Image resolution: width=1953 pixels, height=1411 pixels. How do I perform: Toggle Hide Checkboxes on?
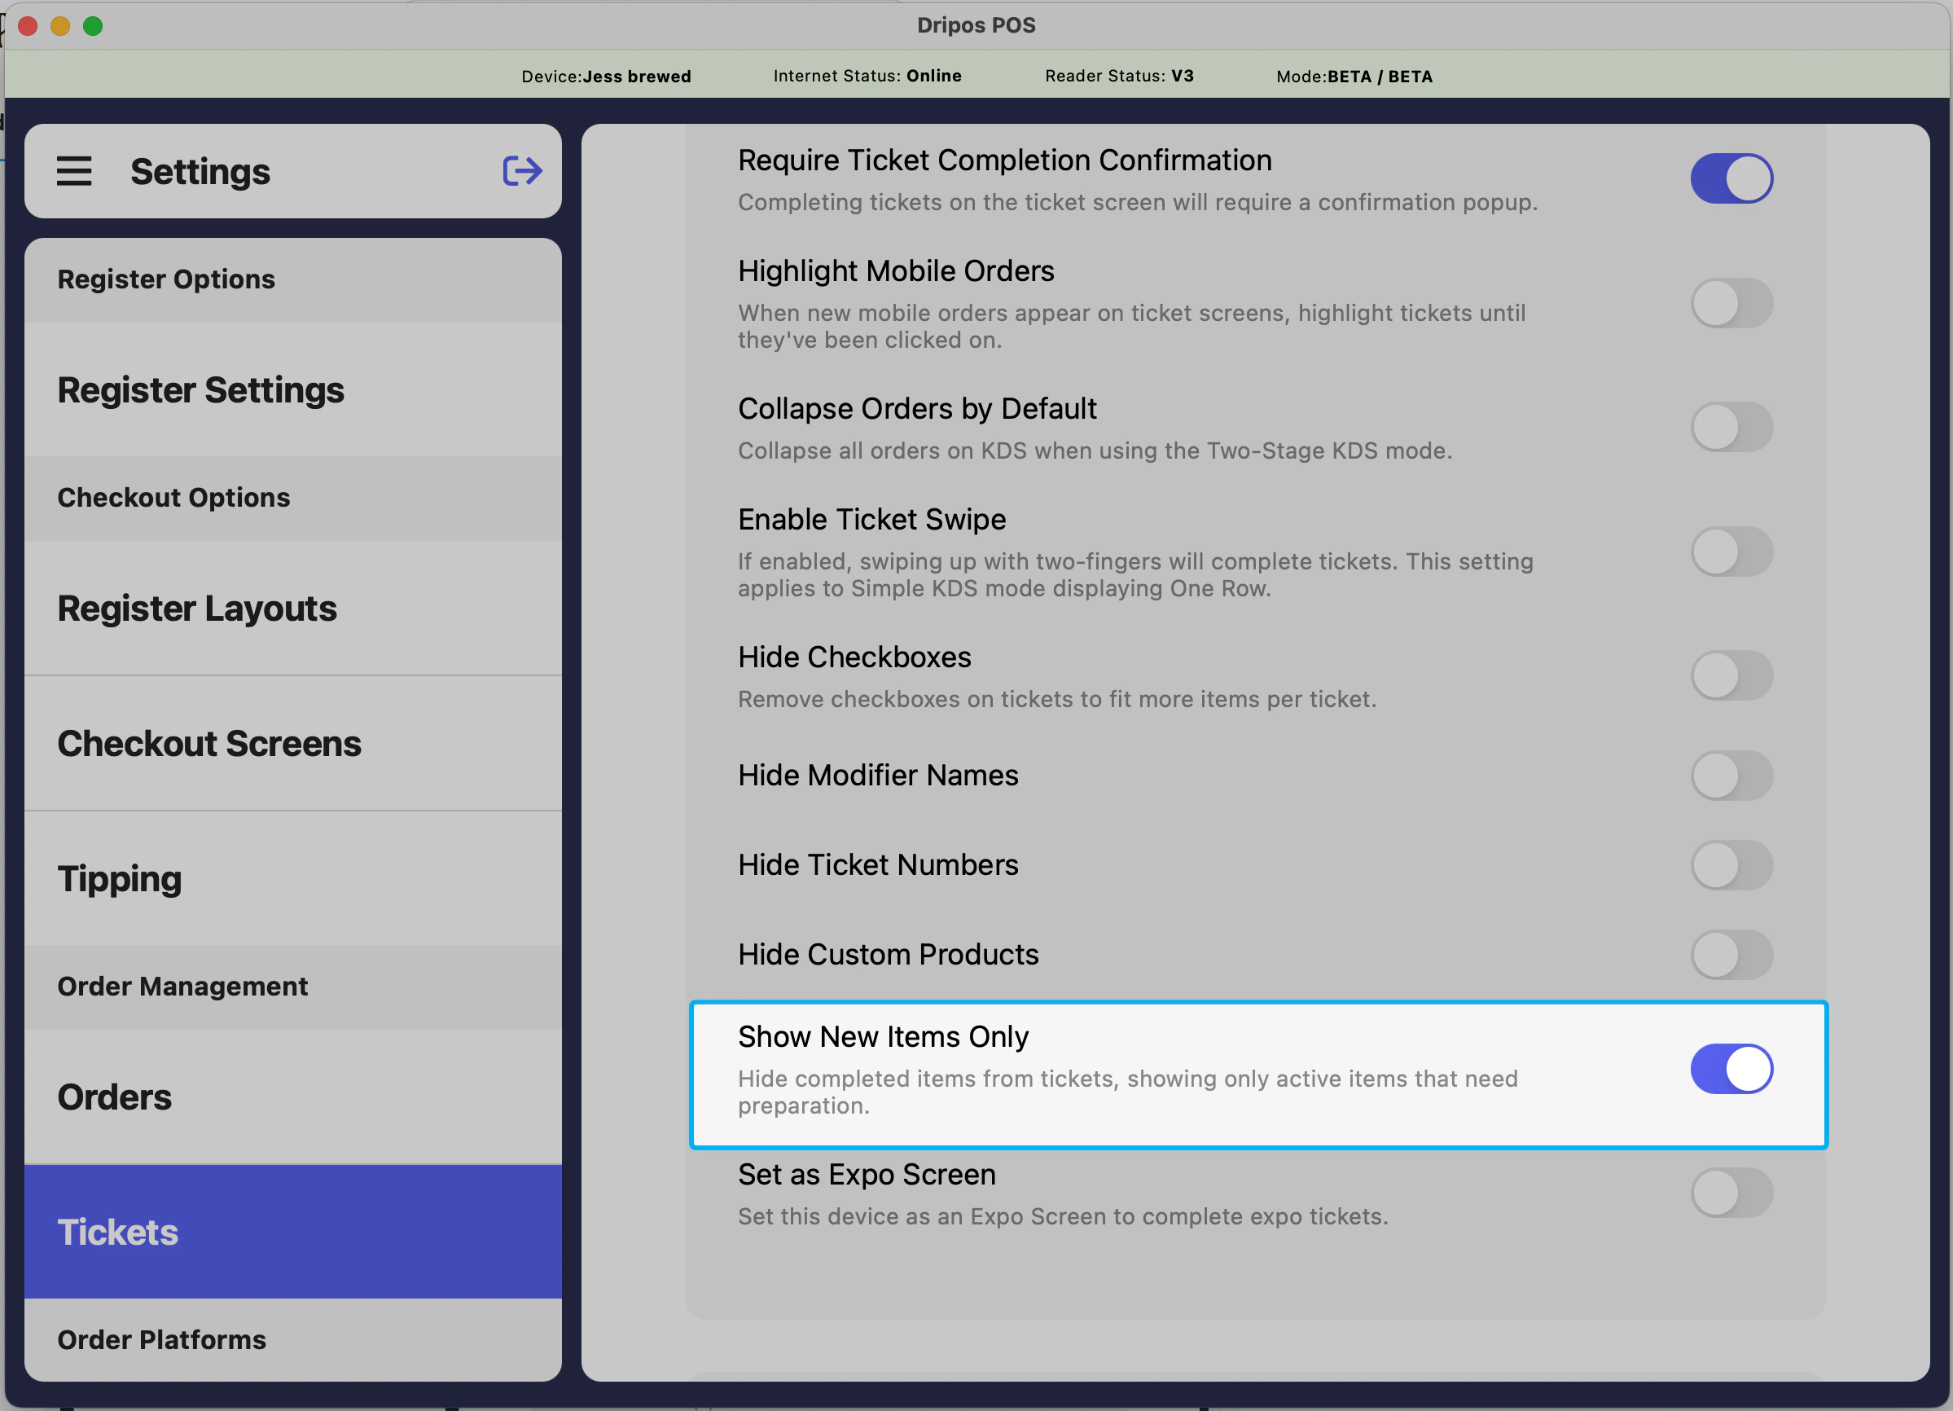pos(1731,675)
